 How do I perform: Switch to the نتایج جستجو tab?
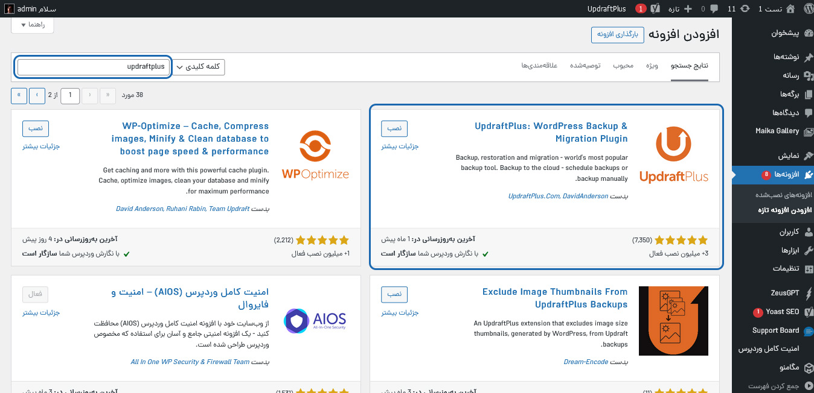[690, 65]
